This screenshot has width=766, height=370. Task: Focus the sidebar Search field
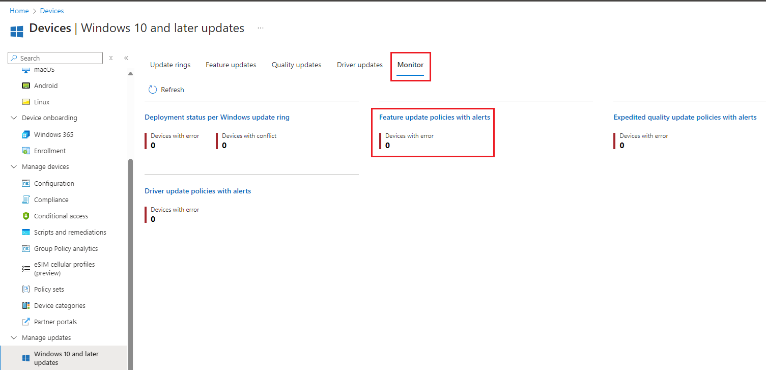55,58
